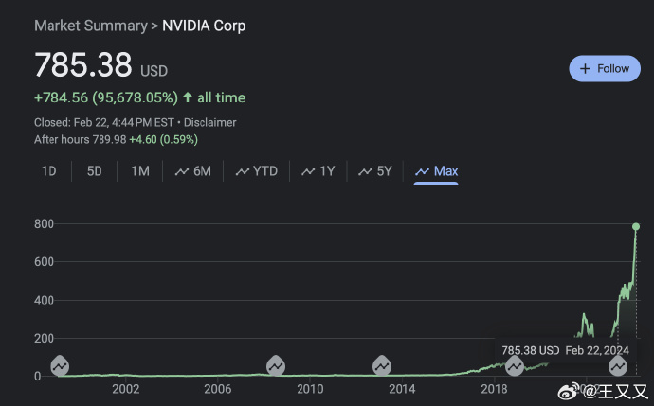Select the 1D time range tab
The width and height of the screenshot is (654, 406).
[48, 171]
